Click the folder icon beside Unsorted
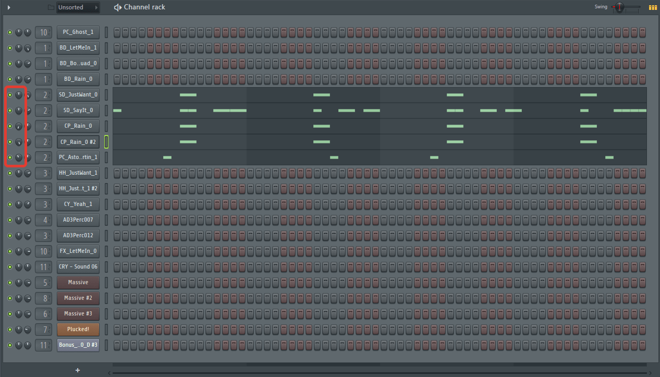Image resolution: width=660 pixels, height=377 pixels. [x=51, y=7]
